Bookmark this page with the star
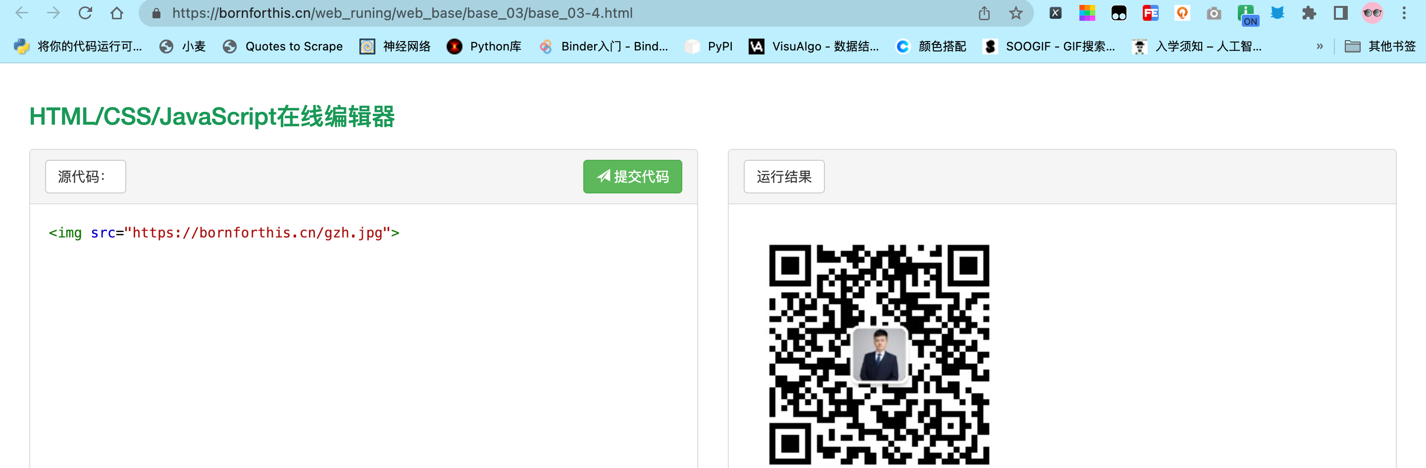1426x468 pixels. tap(1015, 13)
